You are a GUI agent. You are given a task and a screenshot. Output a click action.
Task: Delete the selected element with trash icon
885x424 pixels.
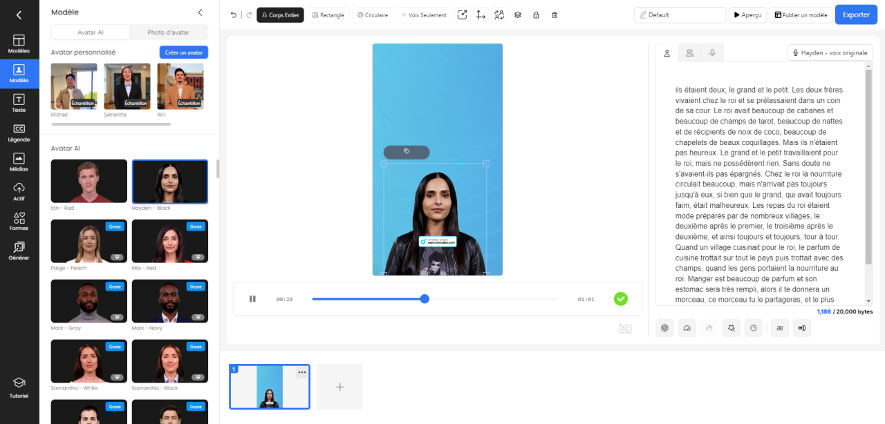click(x=555, y=15)
